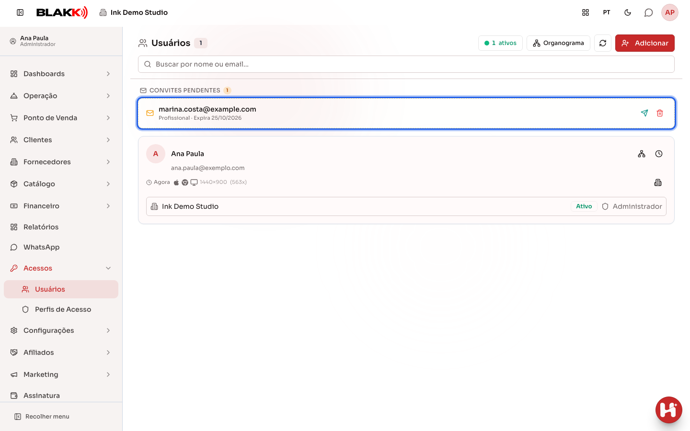
Task: Select Usuários in the sidebar
Action: pyautogui.click(x=61, y=289)
